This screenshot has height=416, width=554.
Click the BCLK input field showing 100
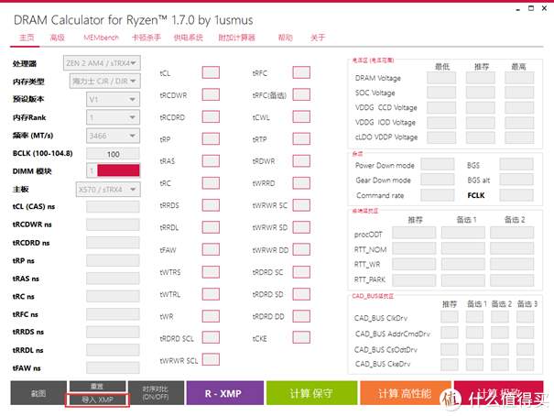click(x=113, y=154)
